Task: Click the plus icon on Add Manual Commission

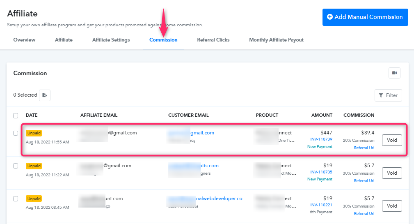Action: coord(330,17)
